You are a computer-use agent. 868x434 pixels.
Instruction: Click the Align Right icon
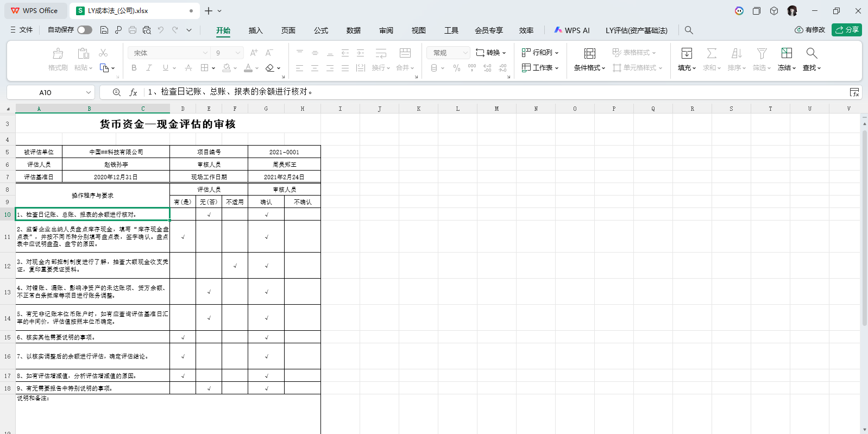click(330, 68)
